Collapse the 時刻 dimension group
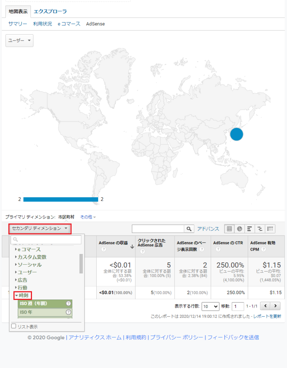 [x=22, y=295]
